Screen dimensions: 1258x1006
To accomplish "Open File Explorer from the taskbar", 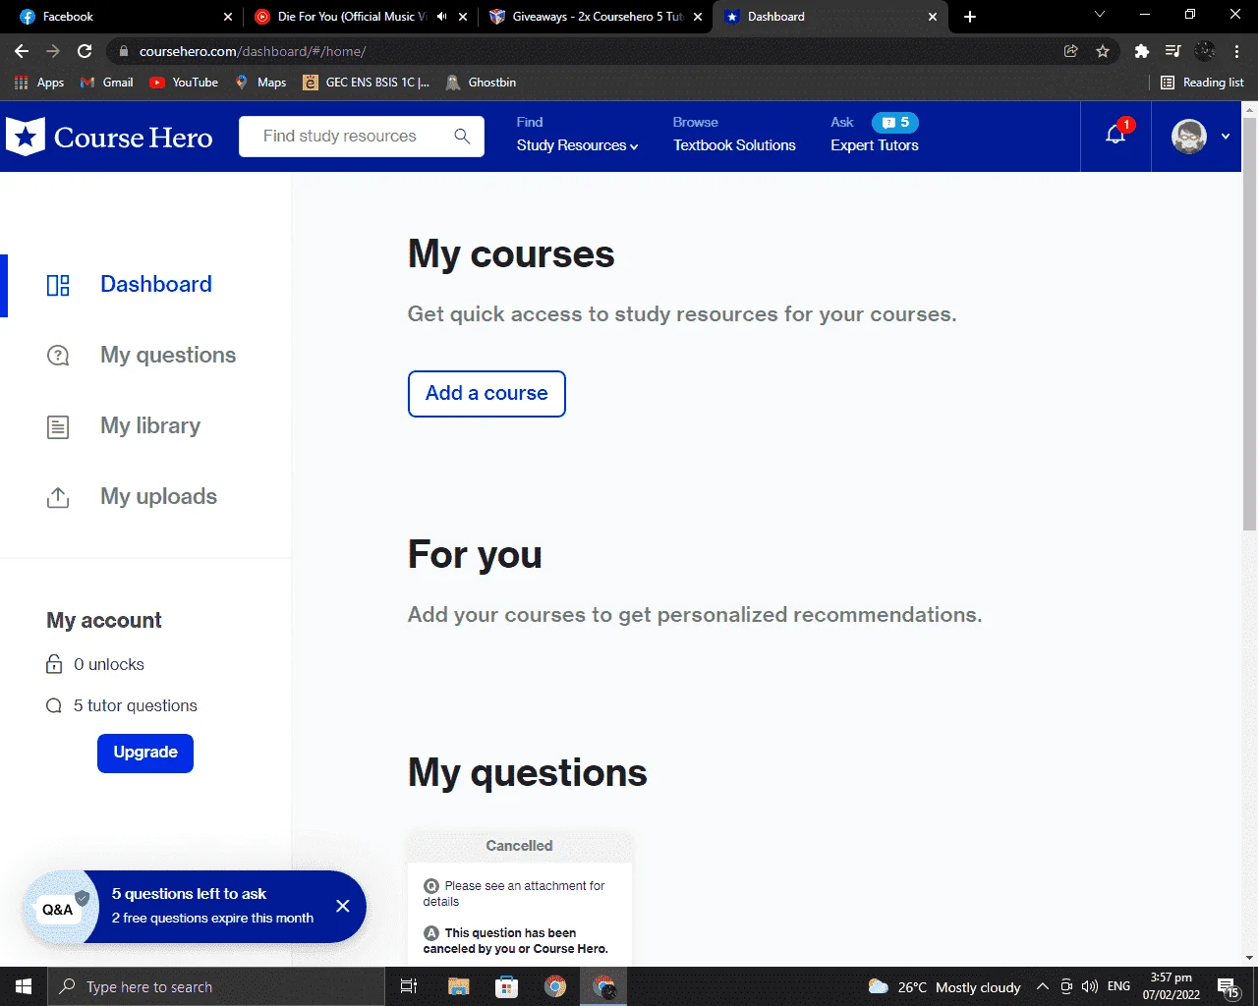I will (x=458, y=986).
